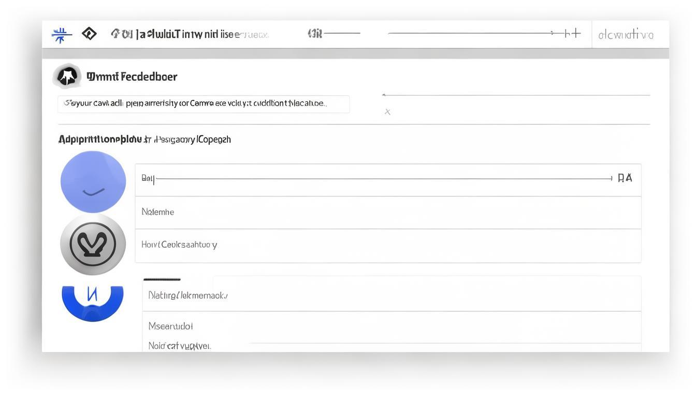Image resolution: width=696 pixels, height=397 pixels.
Task: Click the plus icon in the top bar
Action: tap(572, 34)
